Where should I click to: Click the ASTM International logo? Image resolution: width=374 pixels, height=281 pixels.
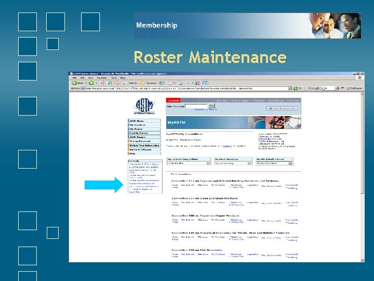144,106
